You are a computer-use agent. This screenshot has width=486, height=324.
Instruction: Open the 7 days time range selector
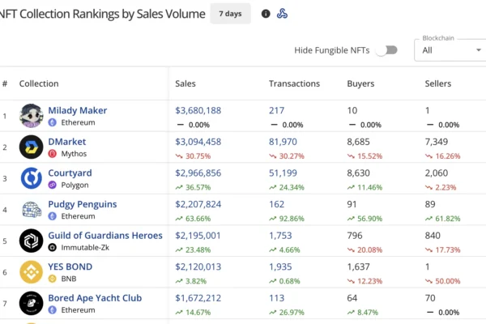[230, 14]
